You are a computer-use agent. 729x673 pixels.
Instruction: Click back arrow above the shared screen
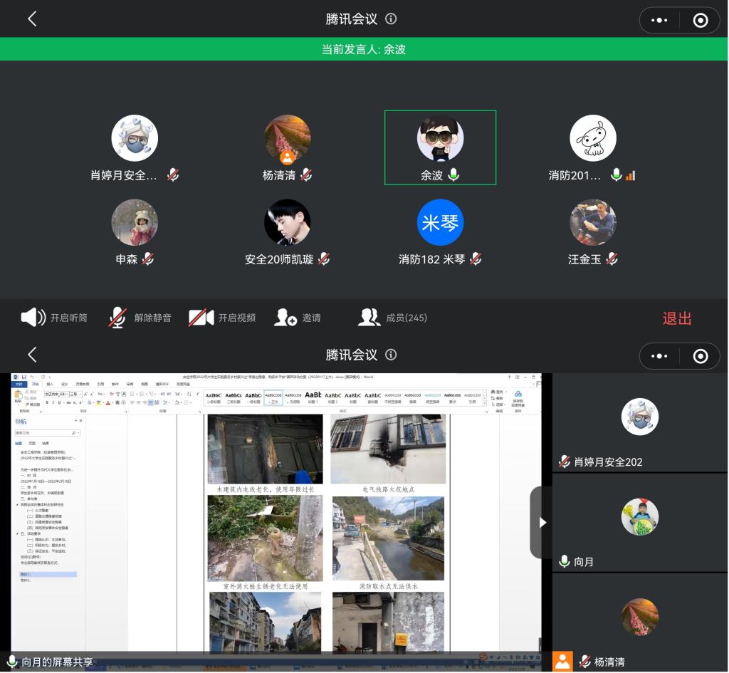(32, 355)
